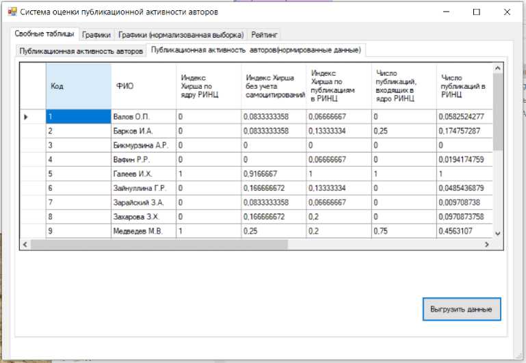Select row header of the Валов О.П. row
This screenshot has height=363, width=526.
click(33, 117)
